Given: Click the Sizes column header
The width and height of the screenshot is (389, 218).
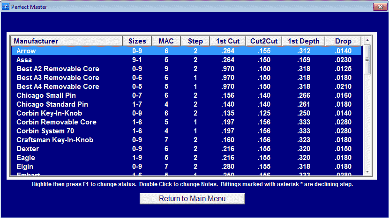Looking at the screenshot, I should coord(137,41).
